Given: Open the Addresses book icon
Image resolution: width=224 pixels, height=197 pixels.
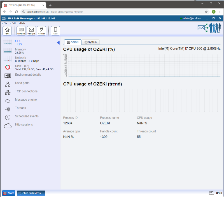Looking at the screenshot, I should tap(21, 31).
